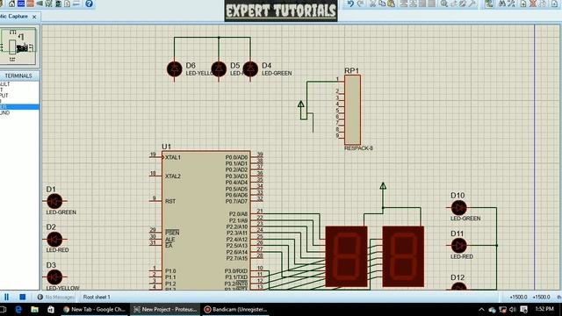This screenshot has height=316, width=562.
Task: Switch to New Project Proteus taskbar button
Action: pos(165,309)
